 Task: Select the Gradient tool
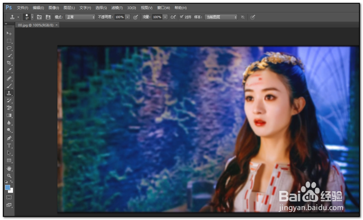[x=9, y=115]
